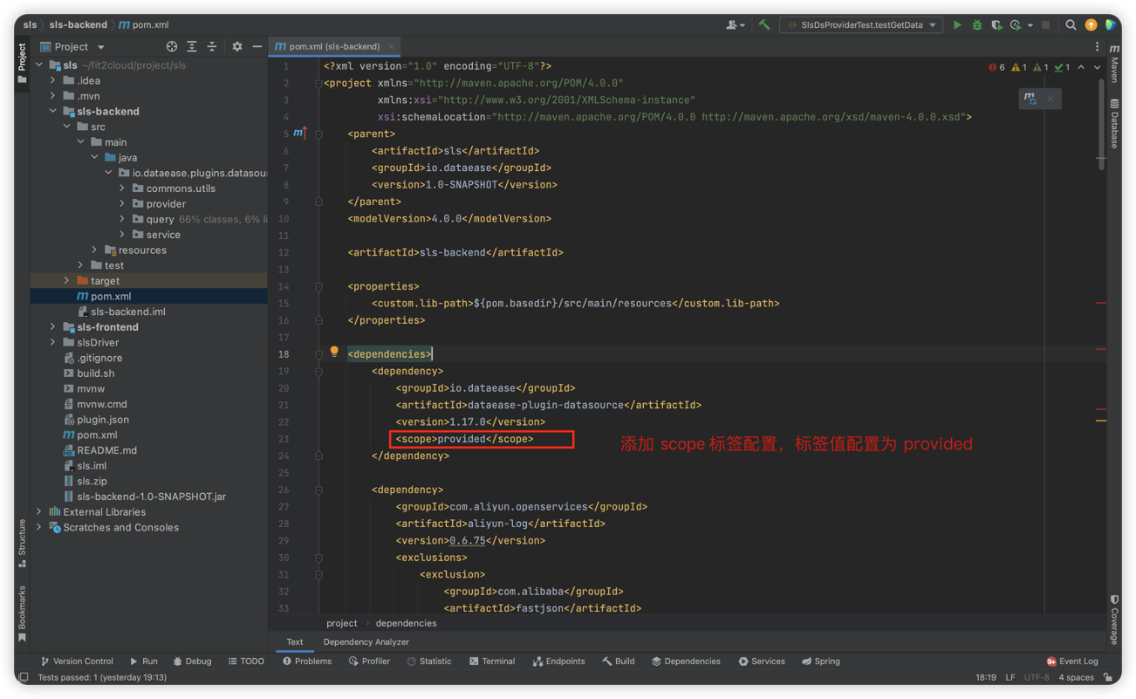Expand Scratches and Consoles node
Image resolution: width=1136 pixels, height=699 pixels.
[39, 527]
